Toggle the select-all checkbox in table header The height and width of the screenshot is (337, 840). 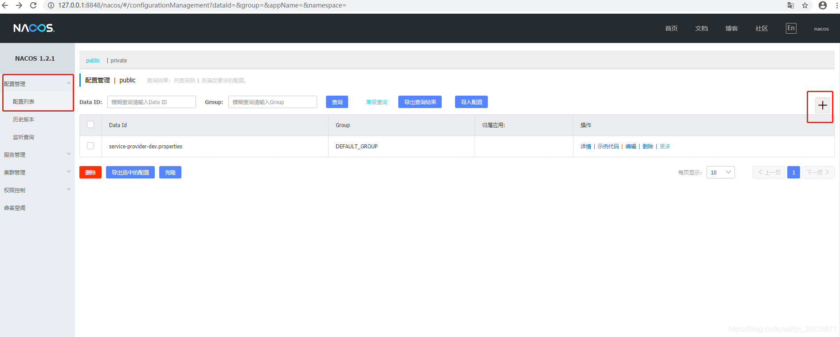[90, 125]
